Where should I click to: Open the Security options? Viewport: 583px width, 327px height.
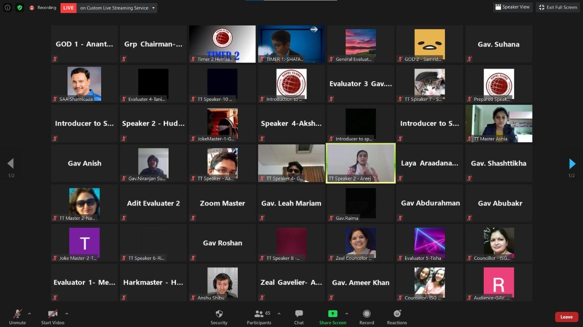[219, 317]
